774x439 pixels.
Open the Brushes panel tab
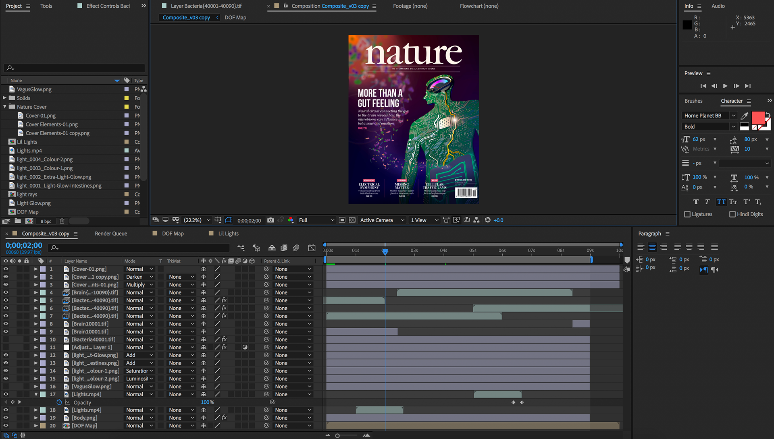(x=693, y=101)
